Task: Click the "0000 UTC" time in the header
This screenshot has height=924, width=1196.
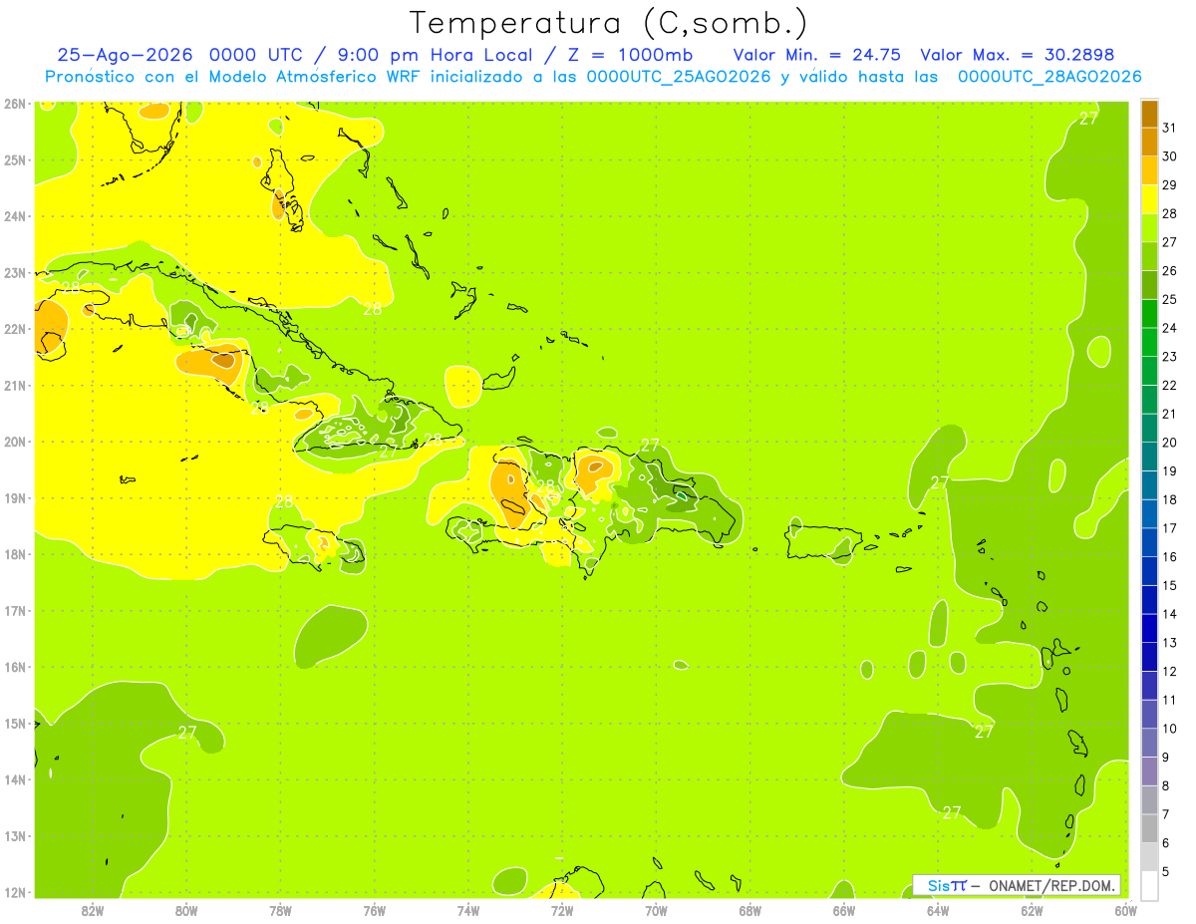Action: [258, 55]
